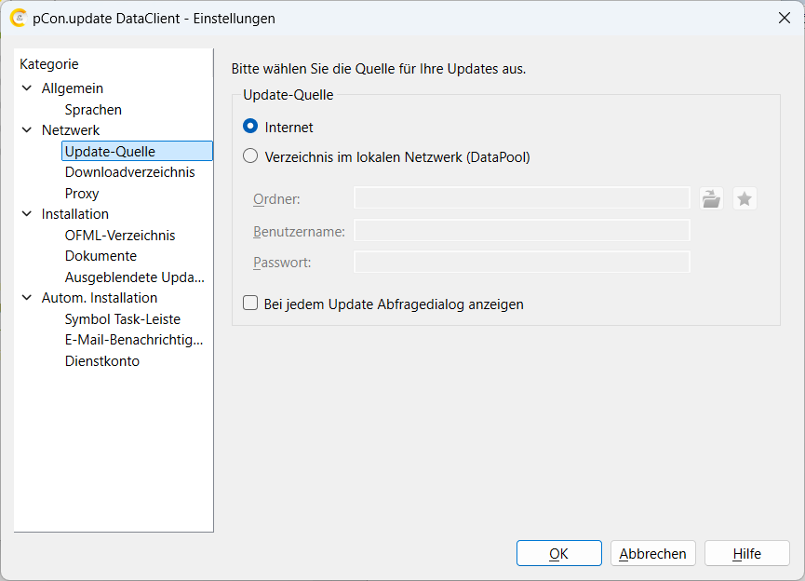The width and height of the screenshot is (805, 581).
Task: Open the Symbol Task-Leiste category
Action: pos(122,319)
